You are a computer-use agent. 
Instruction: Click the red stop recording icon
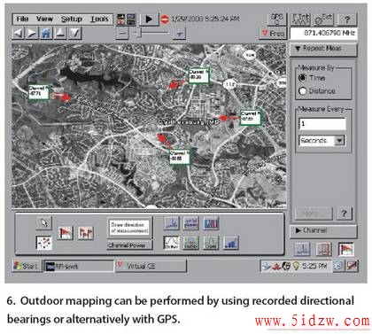[x=165, y=19]
